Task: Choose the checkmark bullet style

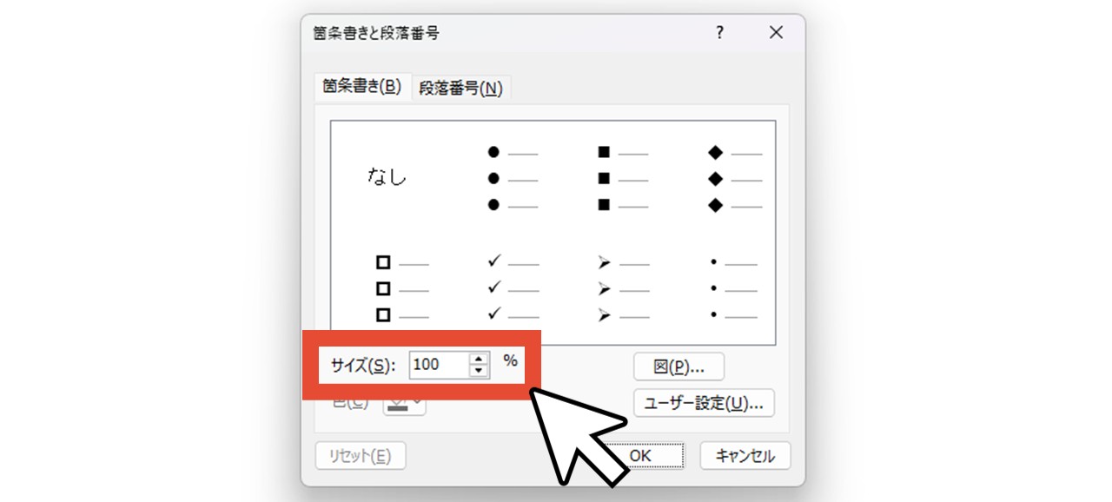Action: [512, 288]
